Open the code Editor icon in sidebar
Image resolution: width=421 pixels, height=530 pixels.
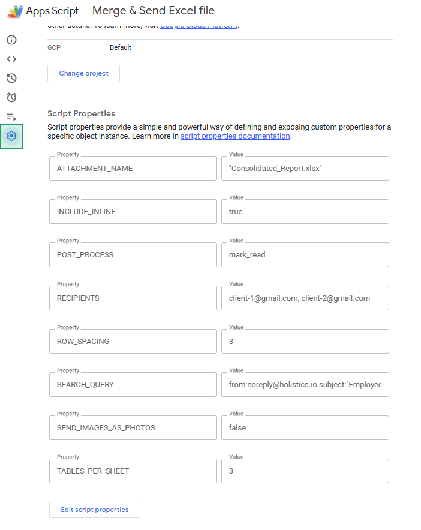coord(11,59)
